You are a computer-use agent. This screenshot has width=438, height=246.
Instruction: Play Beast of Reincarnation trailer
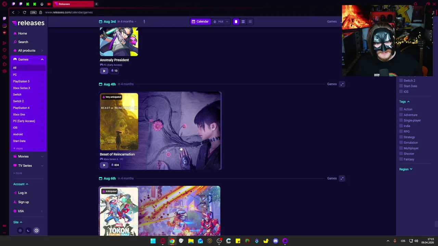104,165
